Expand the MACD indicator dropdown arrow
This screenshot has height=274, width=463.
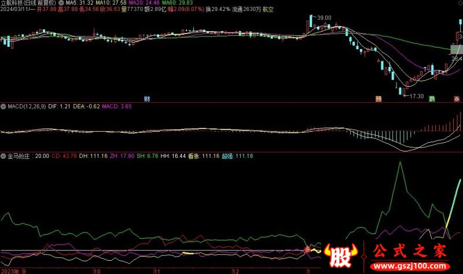click(3, 106)
